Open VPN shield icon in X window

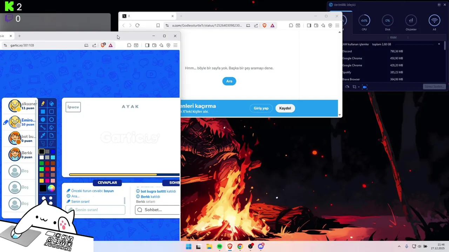[330, 26]
